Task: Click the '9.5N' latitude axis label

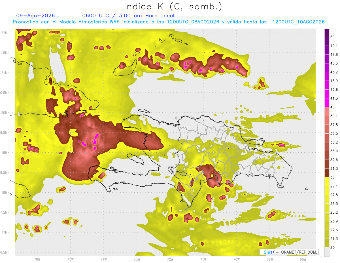Action: click(x=4, y=132)
